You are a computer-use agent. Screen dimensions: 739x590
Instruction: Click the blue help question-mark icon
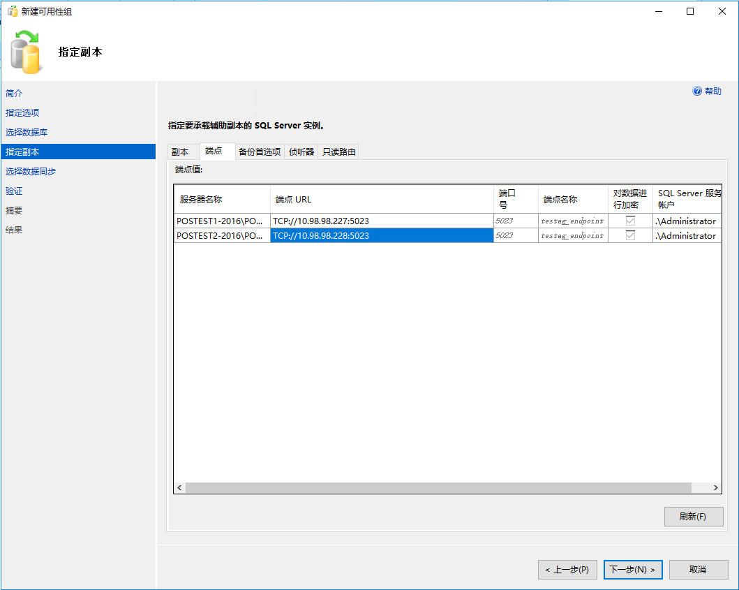[x=697, y=91]
